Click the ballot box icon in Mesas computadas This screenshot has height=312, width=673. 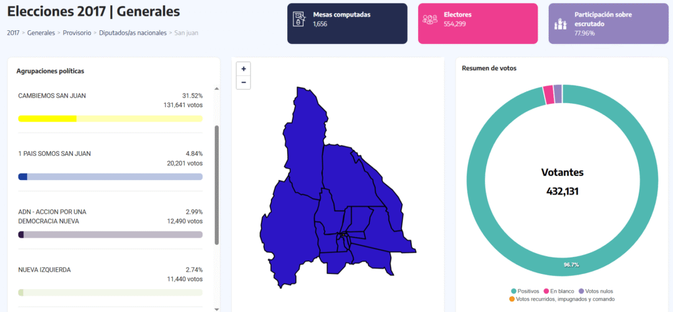[x=298, y=19]
